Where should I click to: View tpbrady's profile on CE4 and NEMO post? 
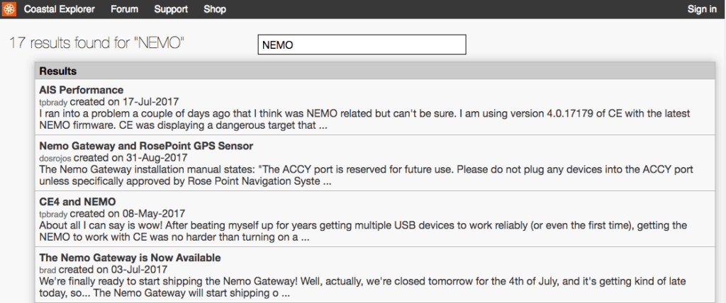[54, 214]
